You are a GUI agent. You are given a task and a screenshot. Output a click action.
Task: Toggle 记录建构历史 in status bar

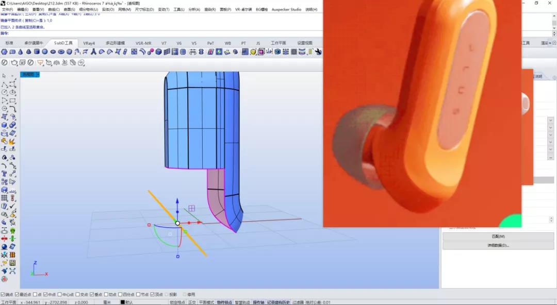278,302
